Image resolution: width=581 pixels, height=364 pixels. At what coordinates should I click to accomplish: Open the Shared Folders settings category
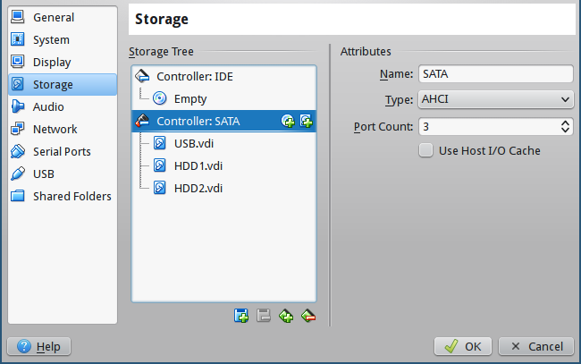click(x=63, y=196)
